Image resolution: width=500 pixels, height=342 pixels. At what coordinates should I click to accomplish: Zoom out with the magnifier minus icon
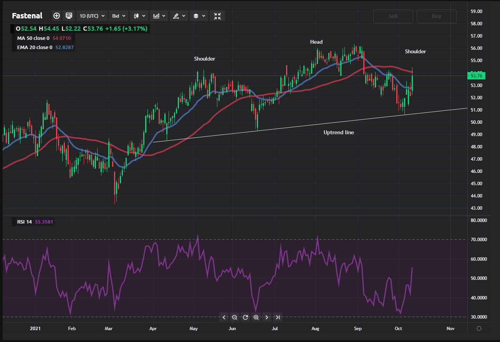click(235, 317)
